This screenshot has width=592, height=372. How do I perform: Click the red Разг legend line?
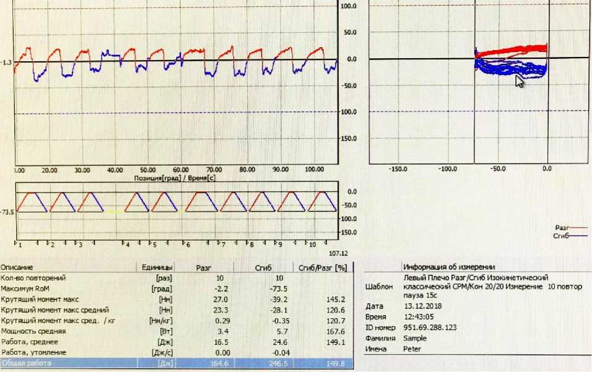coord(578,228)
